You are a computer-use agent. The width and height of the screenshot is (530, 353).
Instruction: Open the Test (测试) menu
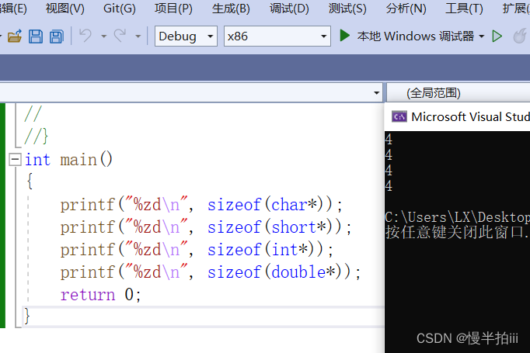[347, 8]
